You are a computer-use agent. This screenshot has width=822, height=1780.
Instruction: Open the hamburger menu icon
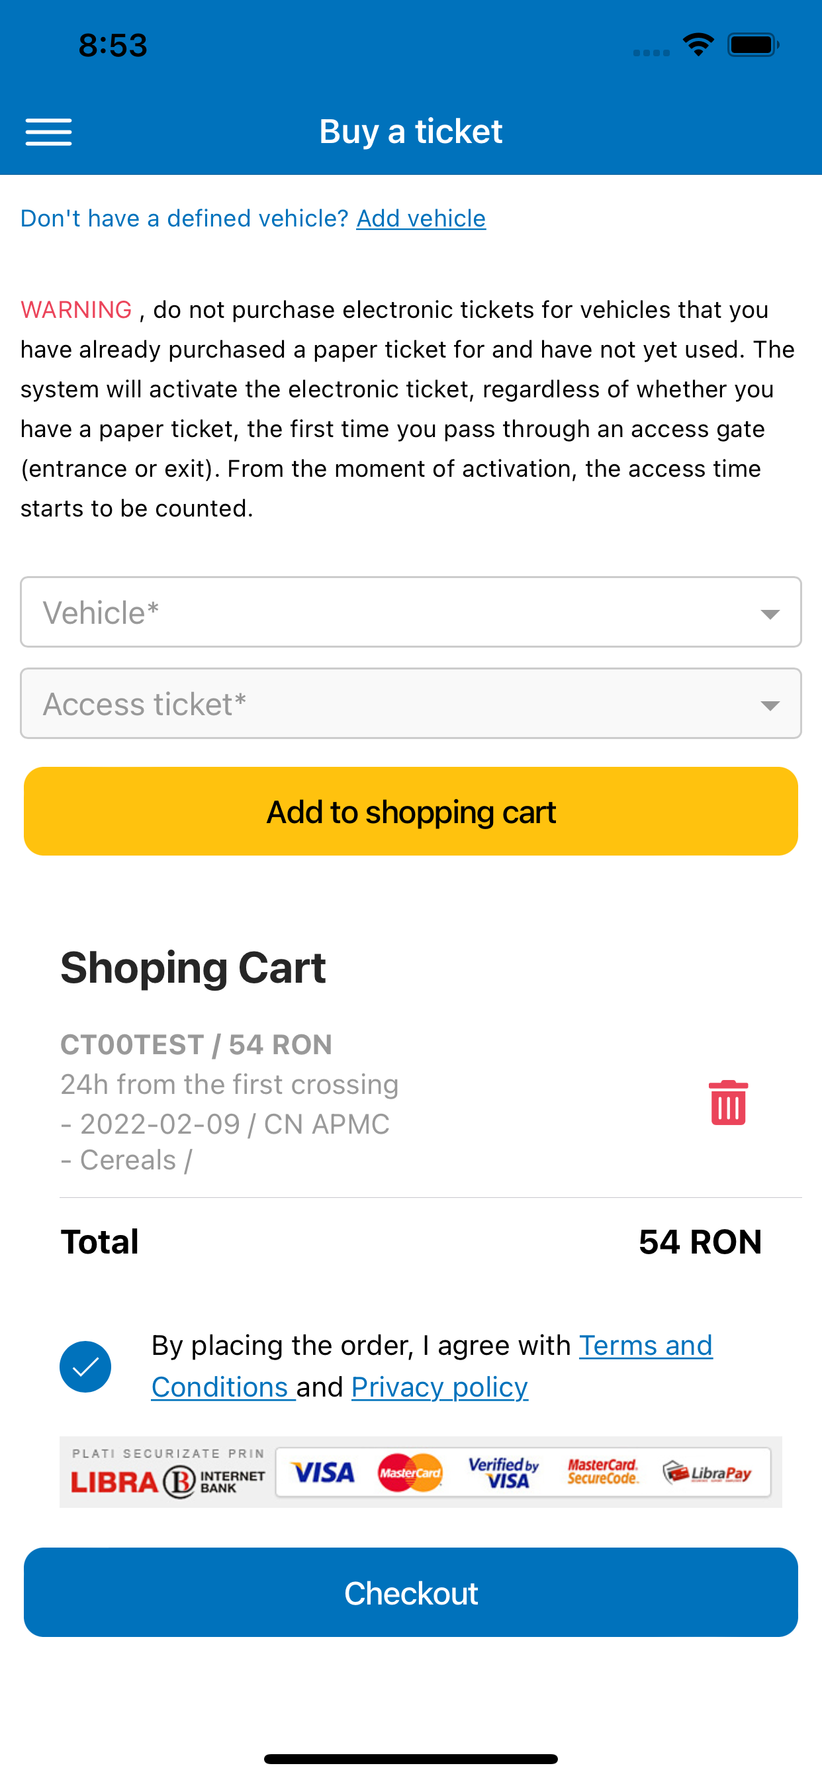48,131
